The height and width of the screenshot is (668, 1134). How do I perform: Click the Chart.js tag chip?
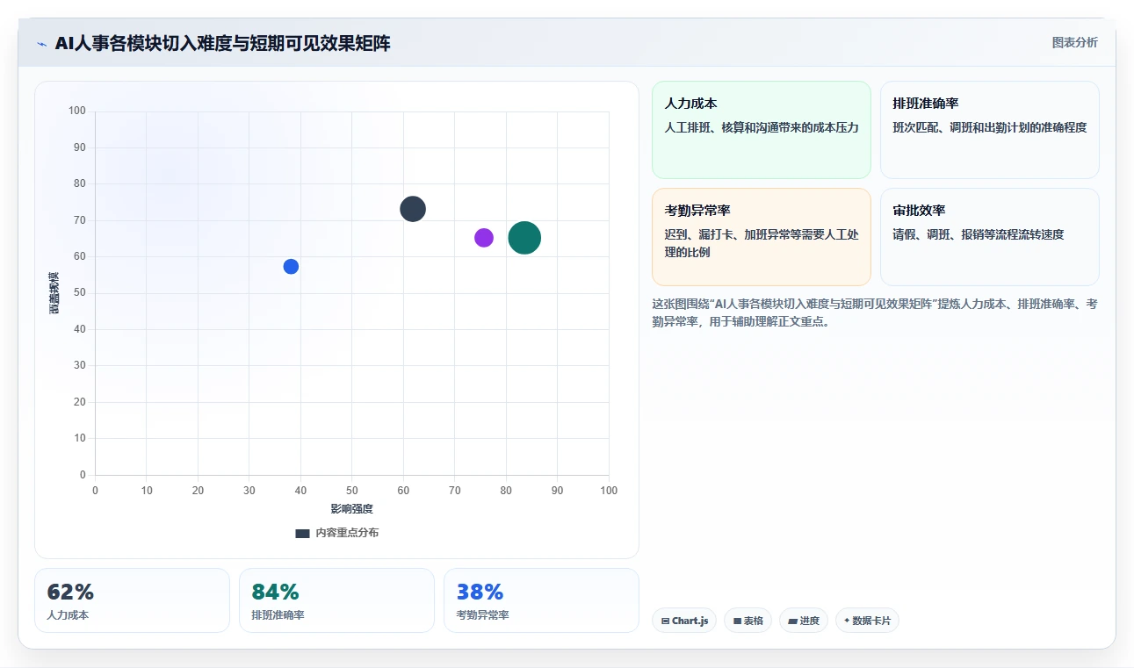(x=684, y=621)
